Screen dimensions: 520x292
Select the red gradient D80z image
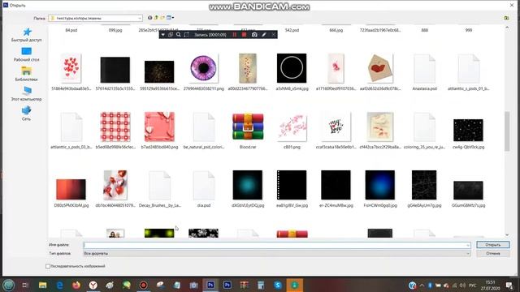coord(71,189)
